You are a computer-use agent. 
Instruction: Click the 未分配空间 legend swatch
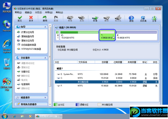(99, 104)
